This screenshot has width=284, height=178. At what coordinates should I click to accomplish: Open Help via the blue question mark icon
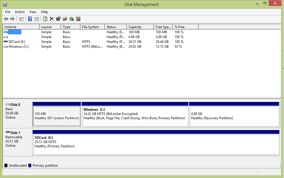pos(30,19)
